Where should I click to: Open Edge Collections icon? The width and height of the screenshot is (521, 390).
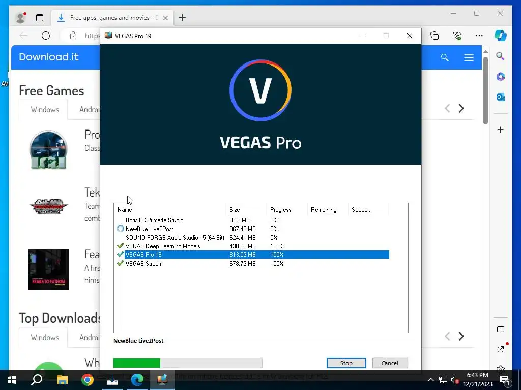(x=435, y=36)
